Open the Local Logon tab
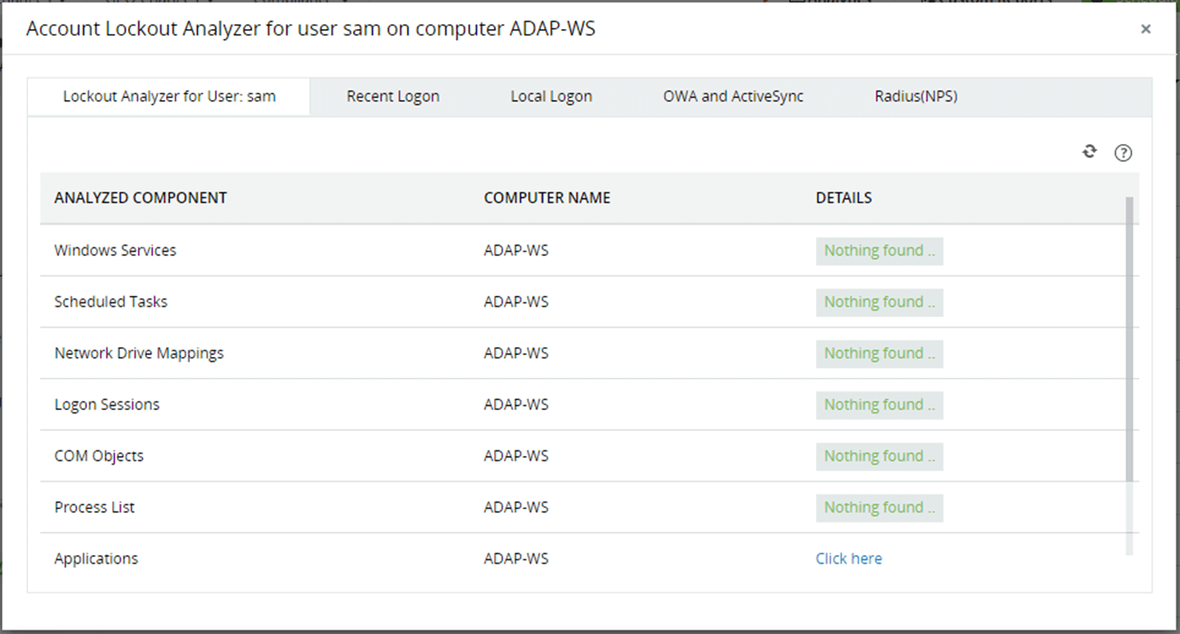 551,96
